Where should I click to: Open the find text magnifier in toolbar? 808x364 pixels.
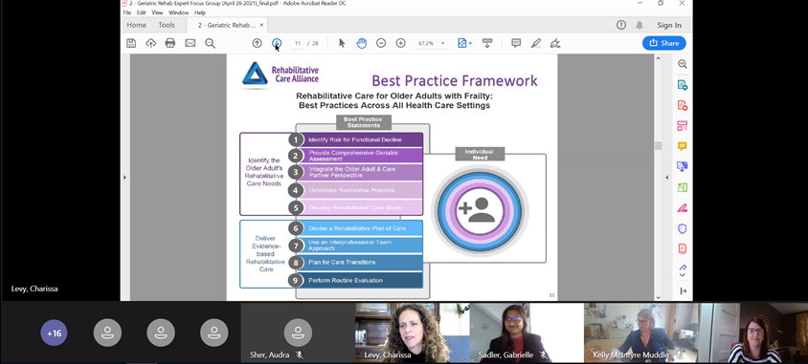click(210, 43)
